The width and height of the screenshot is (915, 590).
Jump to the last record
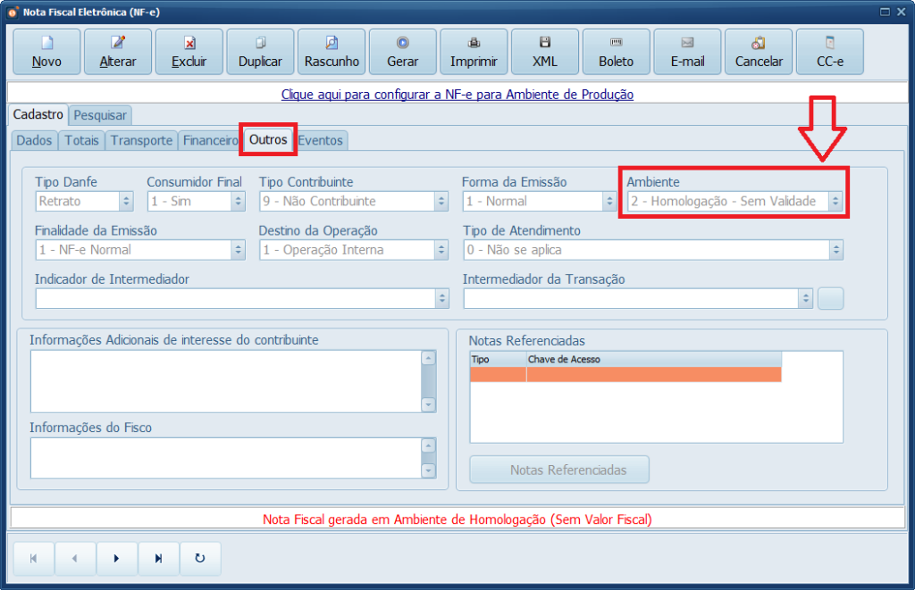tap(159, 559)
